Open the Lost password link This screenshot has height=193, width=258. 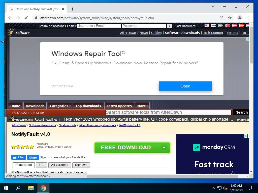[185, 26]
